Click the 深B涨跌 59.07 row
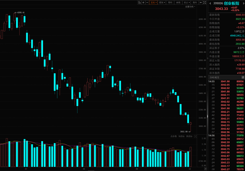 point(227,73)
